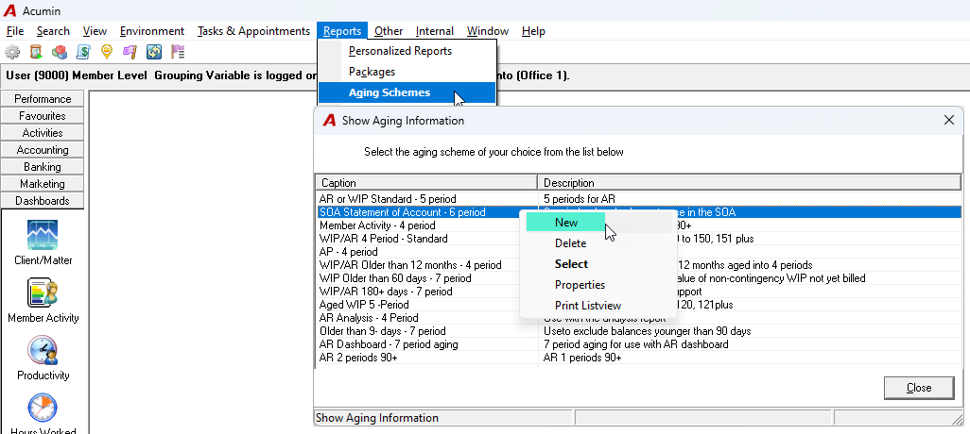Expand the Performance sidebar section

[43, 99]
